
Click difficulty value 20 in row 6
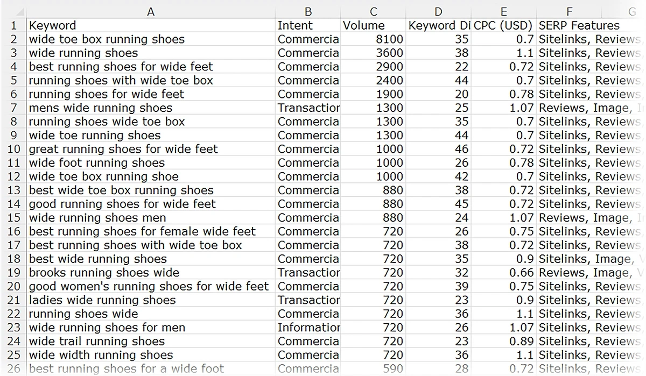click(x=439, y=94)
